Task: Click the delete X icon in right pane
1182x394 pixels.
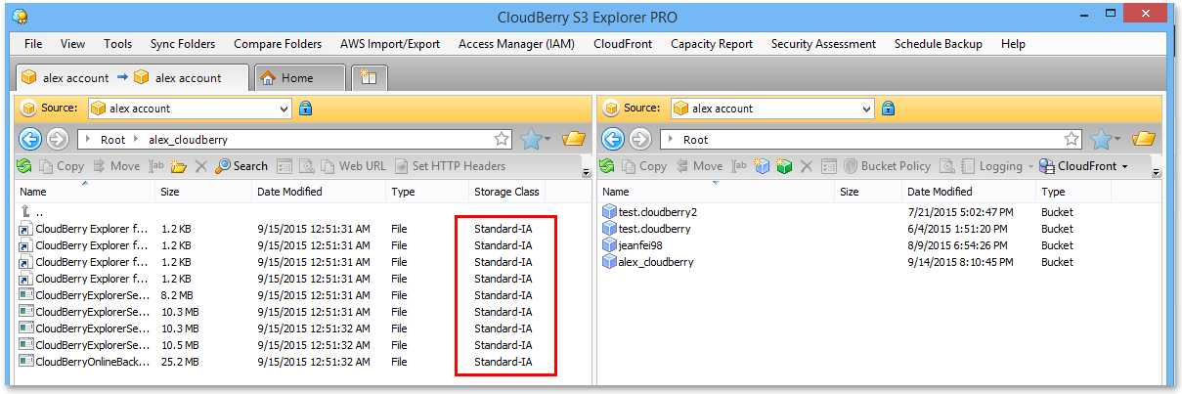Action: point(807,166)
